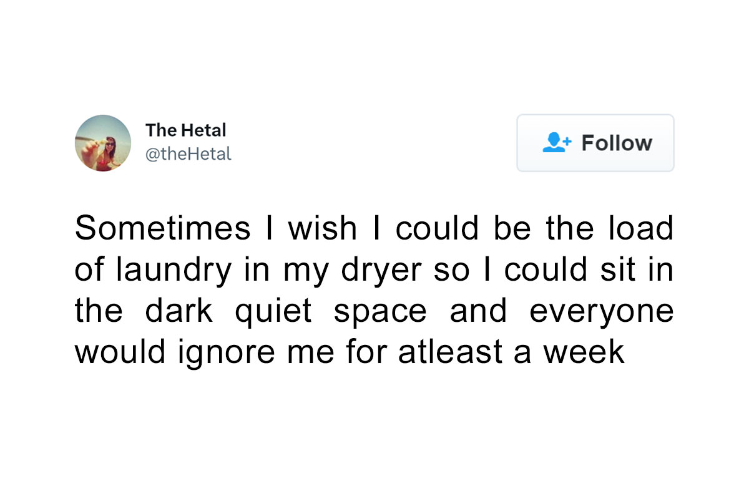
Task: Click the word "quiet" in the tweet
Action: click(273, 312)
